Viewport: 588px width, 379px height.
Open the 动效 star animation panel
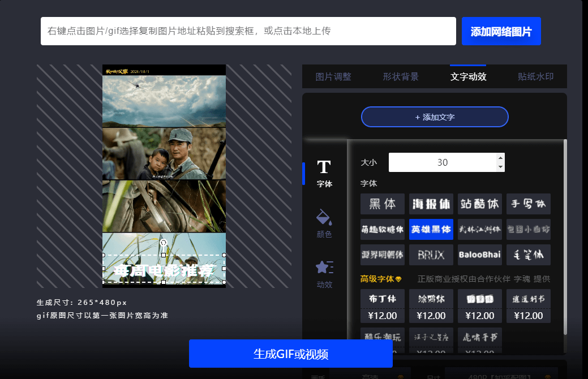tap(324, 273)
